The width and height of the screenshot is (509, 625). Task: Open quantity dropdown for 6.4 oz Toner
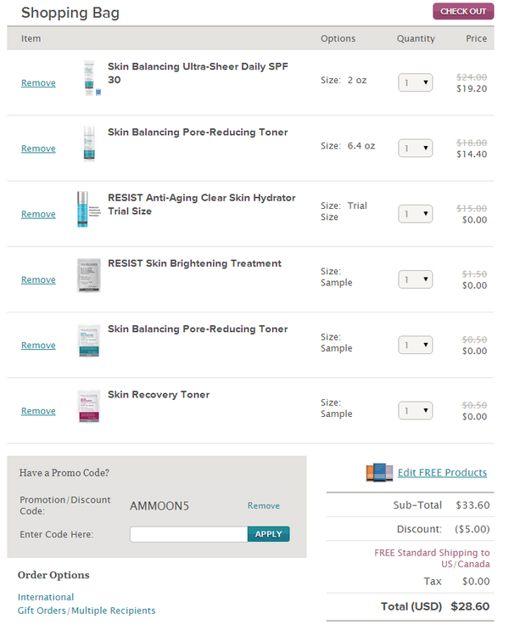tap(416, 149)
